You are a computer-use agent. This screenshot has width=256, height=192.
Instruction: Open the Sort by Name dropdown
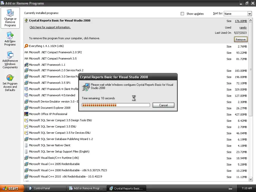coord(249,14)
